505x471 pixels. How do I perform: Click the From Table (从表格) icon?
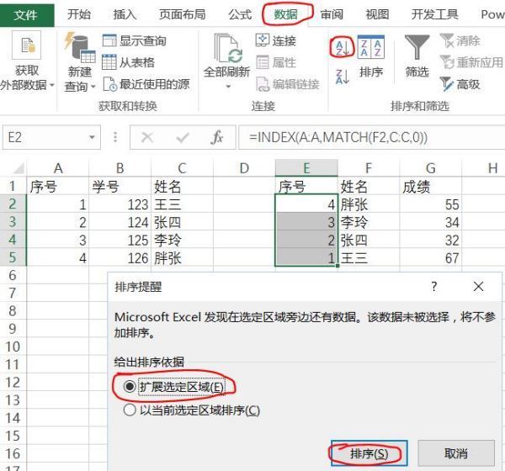[x=109, y=62]
